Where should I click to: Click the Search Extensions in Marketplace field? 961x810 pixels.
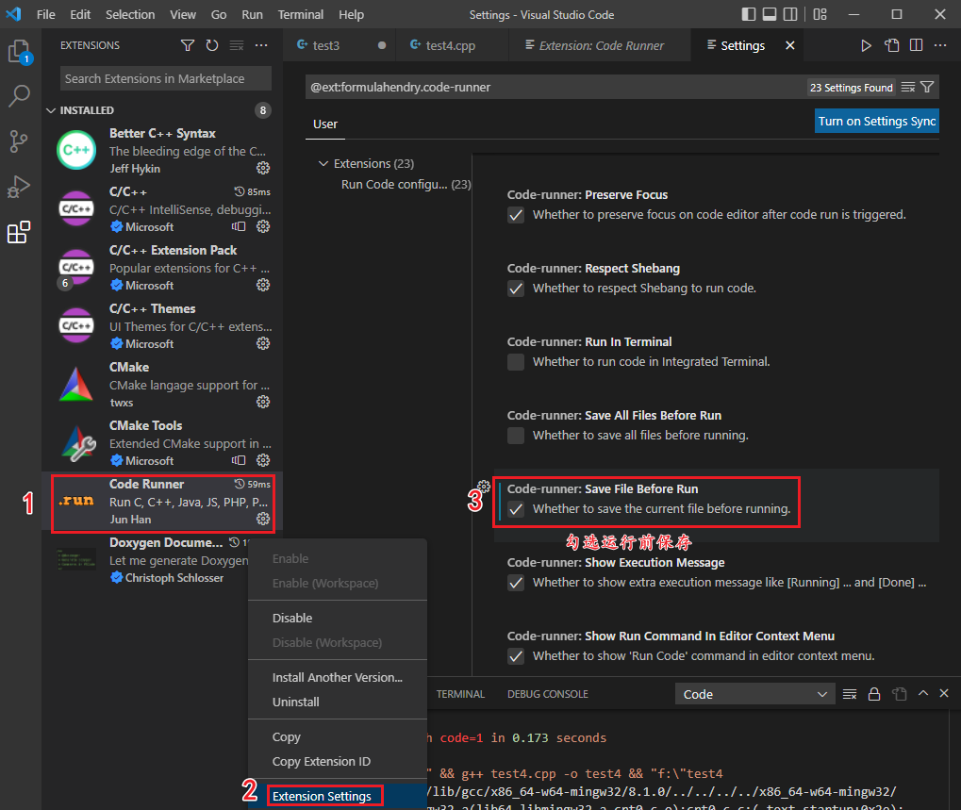point(164,78)
